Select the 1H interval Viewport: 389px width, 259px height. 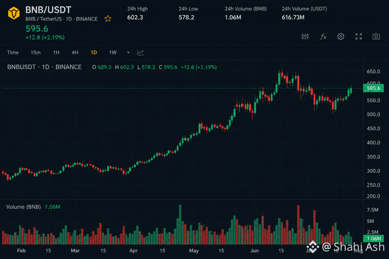click(56, 53)
